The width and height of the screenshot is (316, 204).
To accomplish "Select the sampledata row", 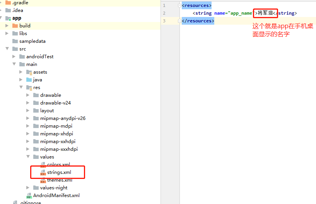I will 32,41.
